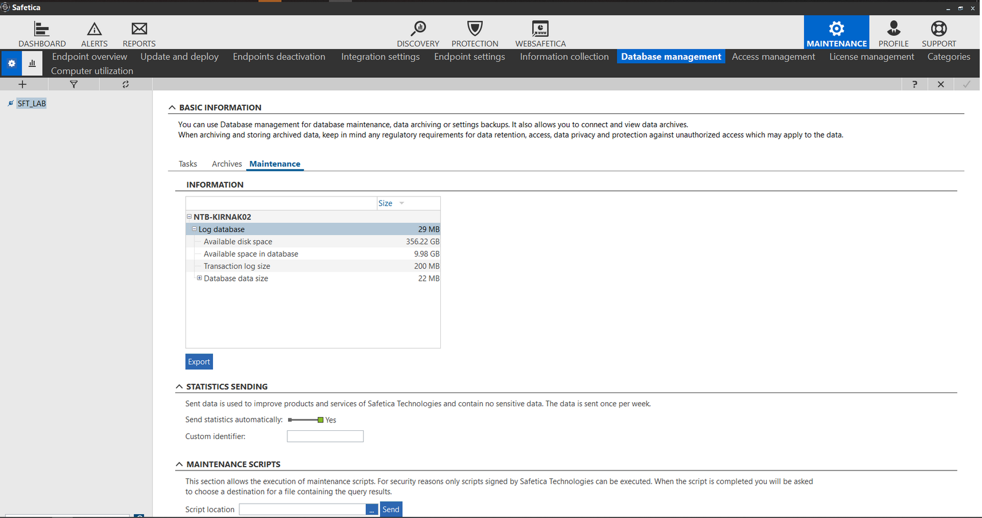
Task: Open the Discovery module
Action: pyautogui.click(x=418, y=34)
